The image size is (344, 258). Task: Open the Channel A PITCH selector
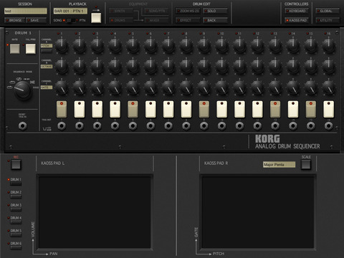[47, 46]
